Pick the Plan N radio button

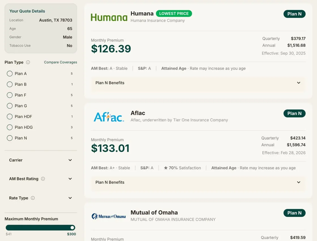(x=10, y=138)
